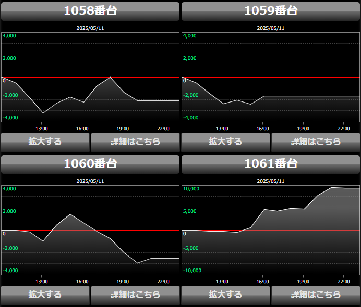The image size is (361, 307).
Task: Click 13:00 time label under 1058 graph
Action: point(42,129)
